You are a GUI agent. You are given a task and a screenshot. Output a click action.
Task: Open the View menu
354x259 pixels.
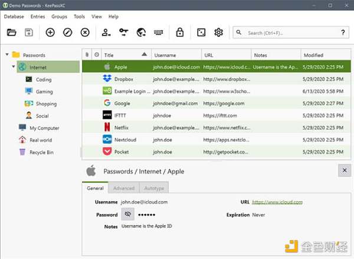pyautogui.click(x=97, y=17)
